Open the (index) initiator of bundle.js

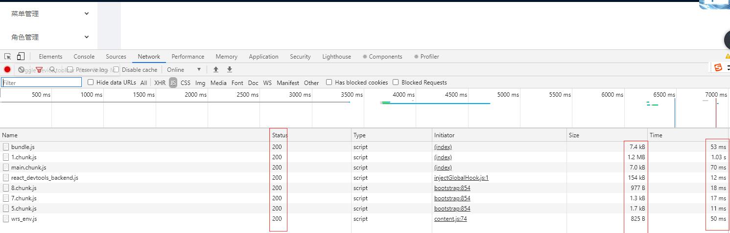click(x=443, y=147)
